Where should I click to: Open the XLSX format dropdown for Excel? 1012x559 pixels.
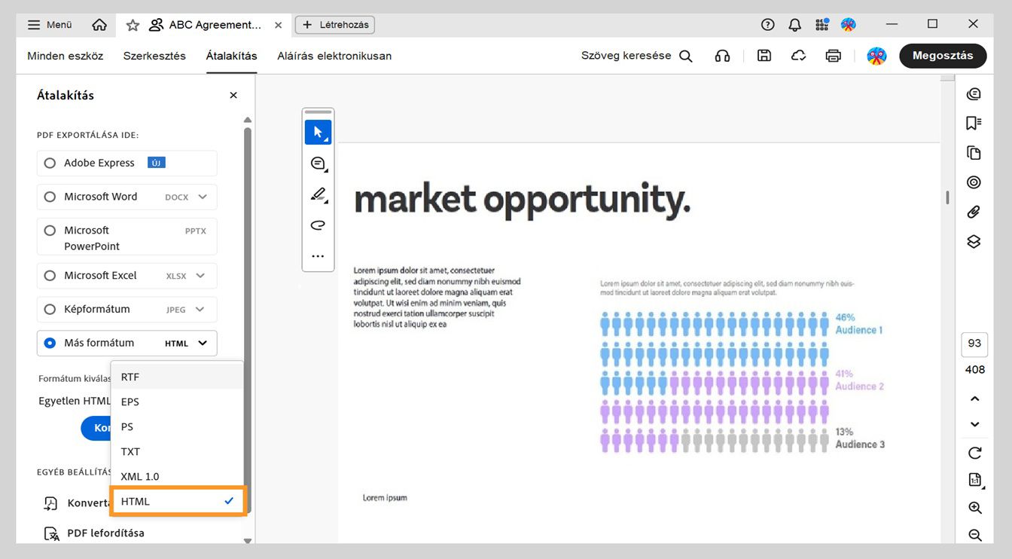click(x=202, y=275)
